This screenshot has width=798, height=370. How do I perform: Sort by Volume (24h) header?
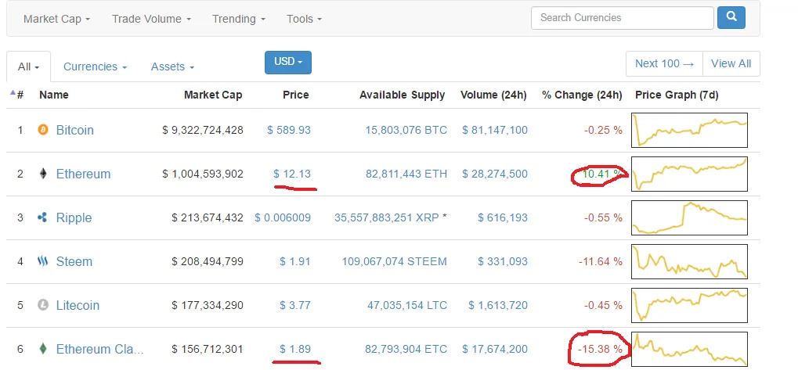pyautogui.click(x=493, y=95)
